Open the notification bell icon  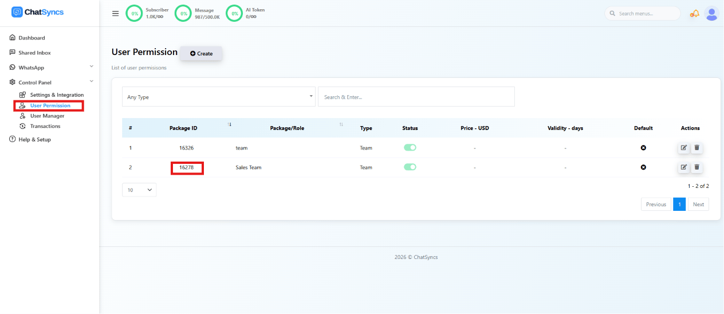coord(695,13)
